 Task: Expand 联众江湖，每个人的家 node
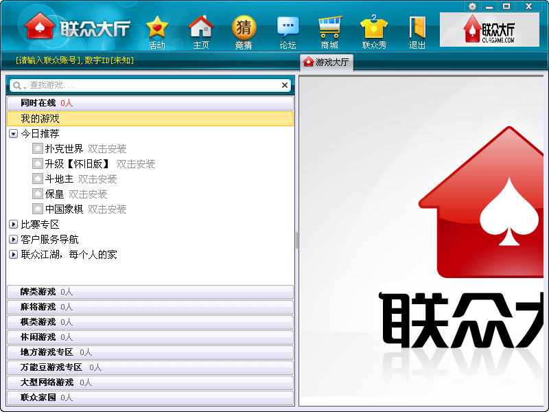(x=13, y=255)
